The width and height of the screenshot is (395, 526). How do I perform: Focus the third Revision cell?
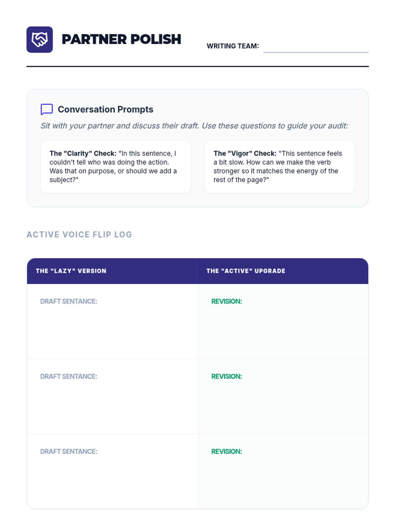(x=283, y=475)
